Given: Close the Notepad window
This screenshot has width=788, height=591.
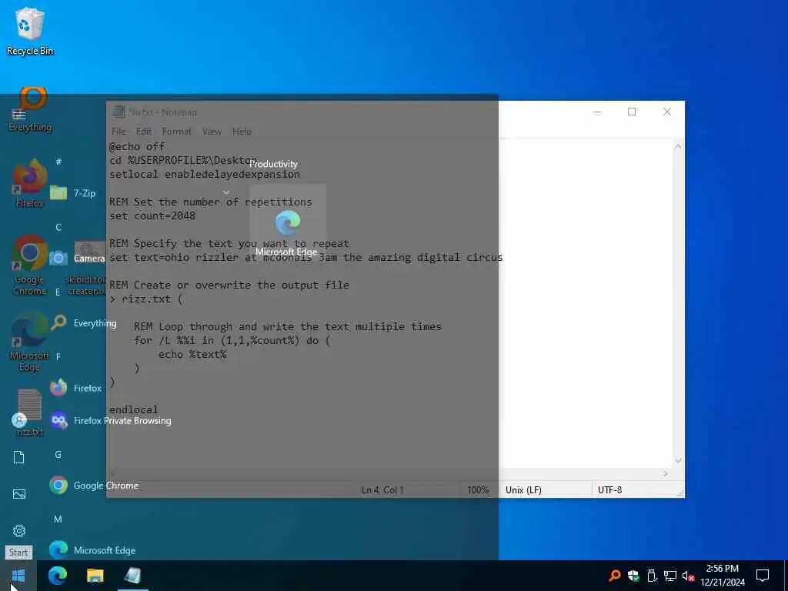Looking at the screenshot, I should (x=667, y=112).
